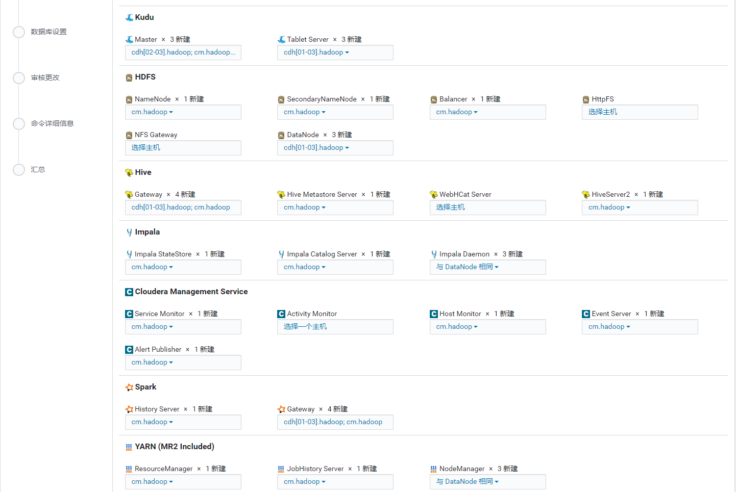Click Spark Gateway hosts link
The width and height of the screenshot is (736, 492).
[333, 422]
